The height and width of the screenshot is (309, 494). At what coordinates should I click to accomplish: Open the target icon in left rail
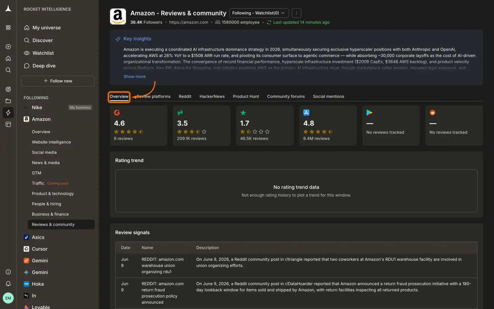[x=8, y=89]
